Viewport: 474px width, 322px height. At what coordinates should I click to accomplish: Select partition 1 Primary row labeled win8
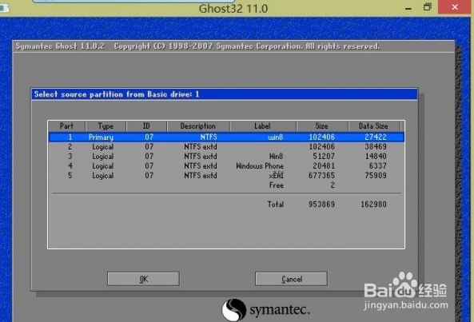point(226,137)
